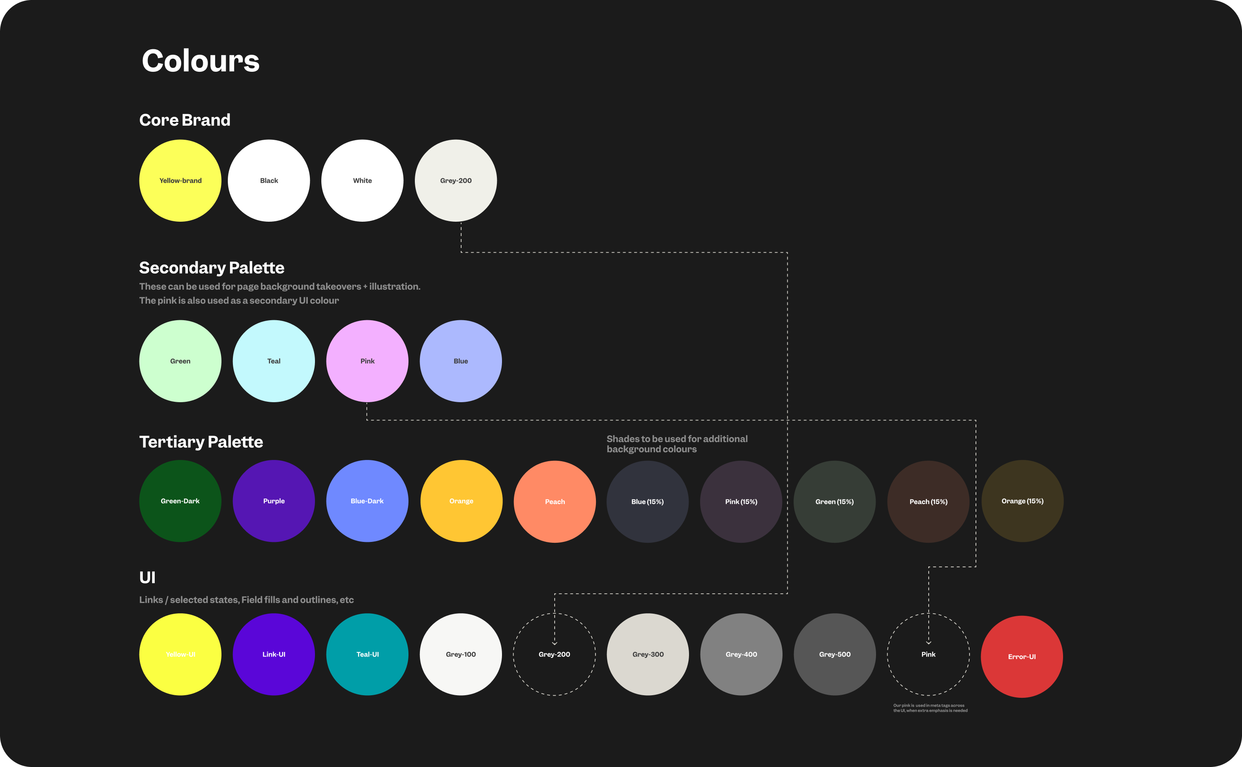Screen dimensions: 1242x767
Task: Select the Teal secondary swatch
Action: [274, 361]
